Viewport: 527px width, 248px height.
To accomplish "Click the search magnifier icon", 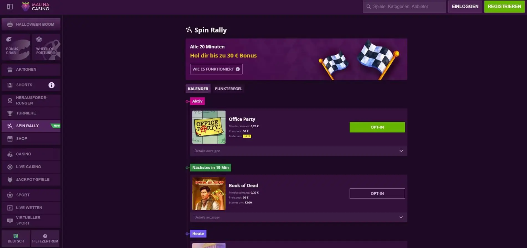I will coord(369,7).
